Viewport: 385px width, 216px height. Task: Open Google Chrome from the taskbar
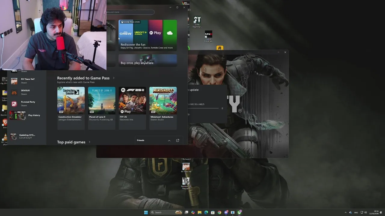point(219,212)
